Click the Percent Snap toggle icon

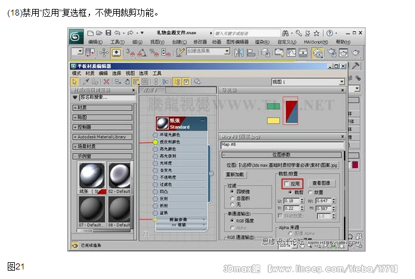pyautogui.click(x=154, y=53)
